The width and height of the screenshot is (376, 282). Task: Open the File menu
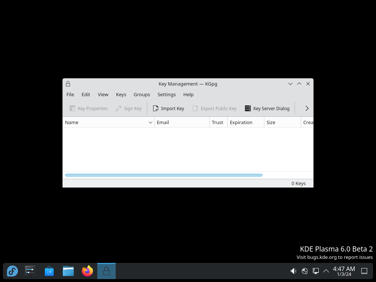point(70,94)
